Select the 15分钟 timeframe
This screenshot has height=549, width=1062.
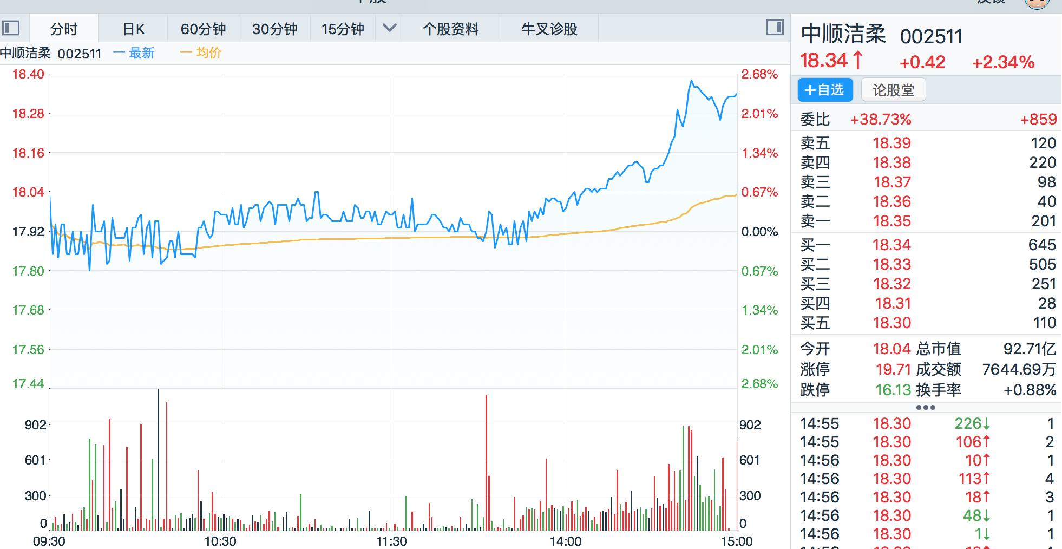342,29
